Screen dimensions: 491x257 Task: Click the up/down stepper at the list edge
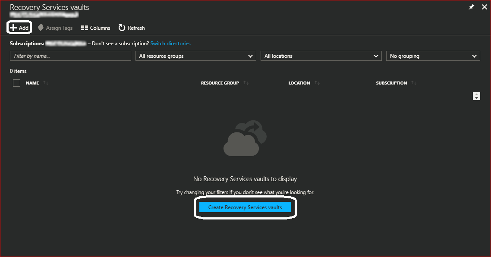pyautogui.click(x=476, y=96)
